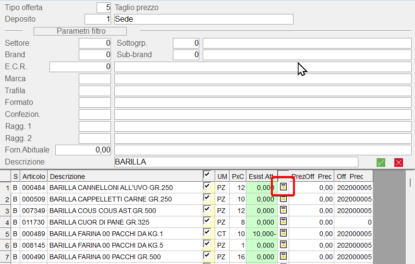Click Off Prec value 0 in CUOR DI PANE row

coord(370,222)
